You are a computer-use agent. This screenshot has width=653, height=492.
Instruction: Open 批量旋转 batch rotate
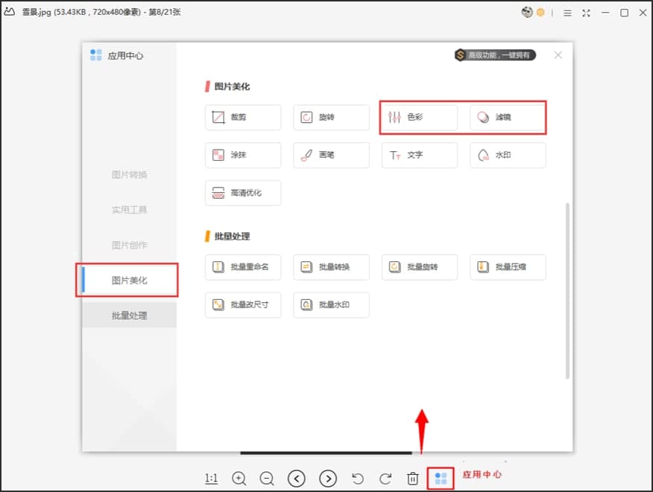[x=420, y=267]
